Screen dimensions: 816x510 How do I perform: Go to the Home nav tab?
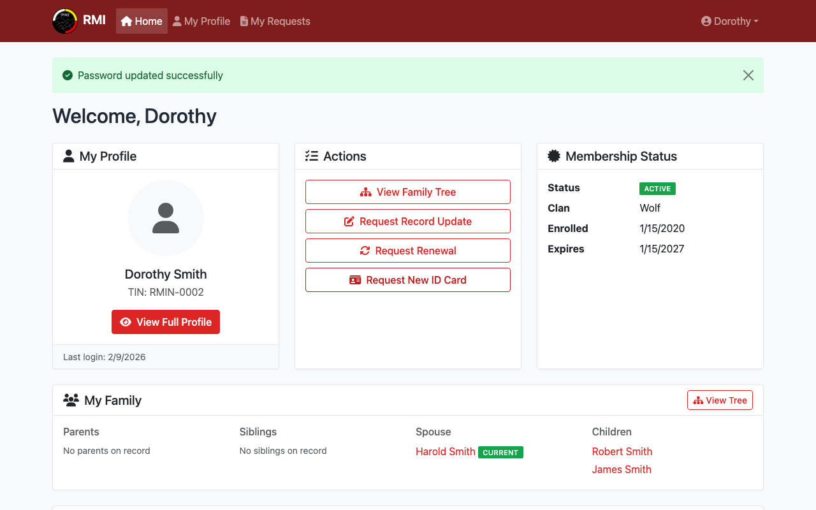click(142, 21)
